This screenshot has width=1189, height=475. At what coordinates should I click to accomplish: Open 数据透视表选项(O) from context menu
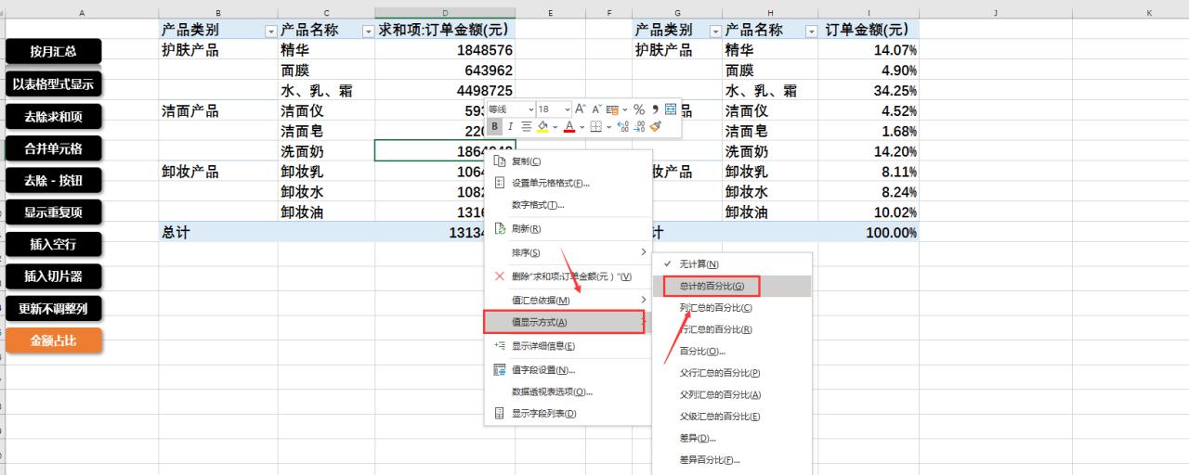568,392
